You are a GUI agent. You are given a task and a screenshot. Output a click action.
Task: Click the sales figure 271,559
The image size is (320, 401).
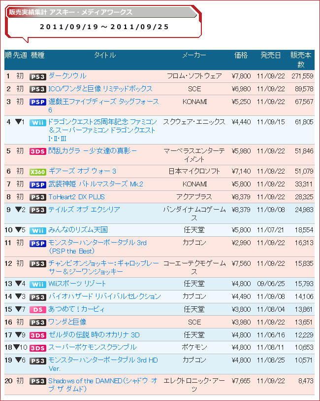click(302, 76)
